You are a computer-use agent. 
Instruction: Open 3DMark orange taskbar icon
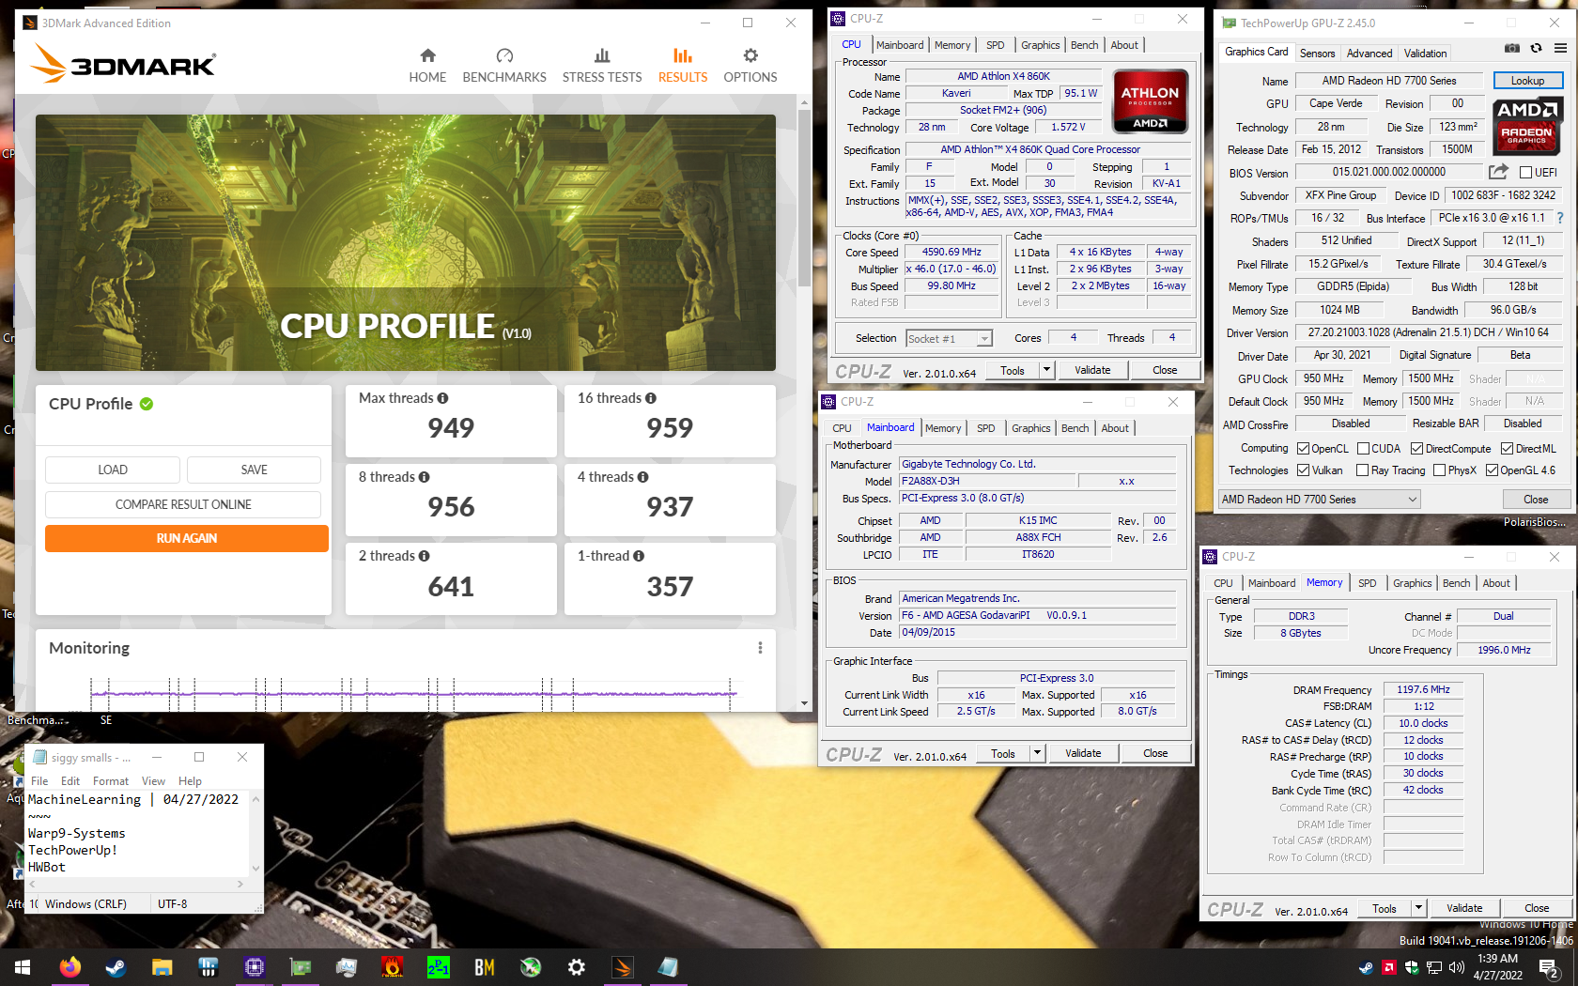(623, 967)
